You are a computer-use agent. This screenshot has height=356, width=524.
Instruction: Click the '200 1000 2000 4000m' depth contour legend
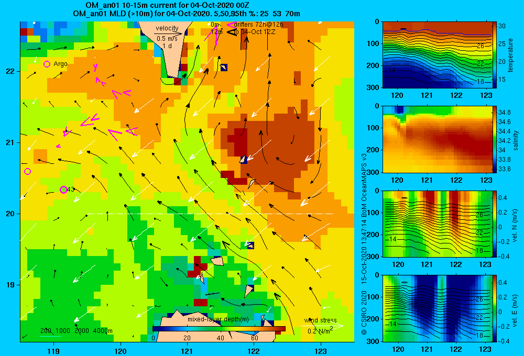coord(77,331)
